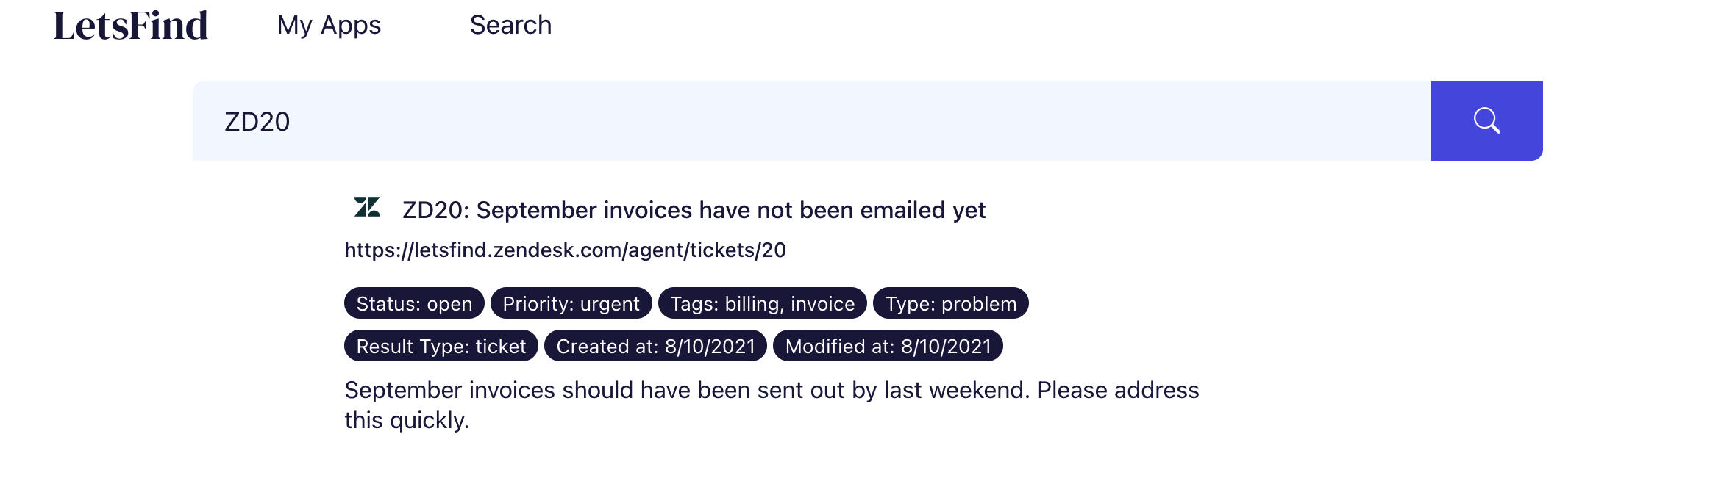Select the Type: problem badge

tap(950, 303)
